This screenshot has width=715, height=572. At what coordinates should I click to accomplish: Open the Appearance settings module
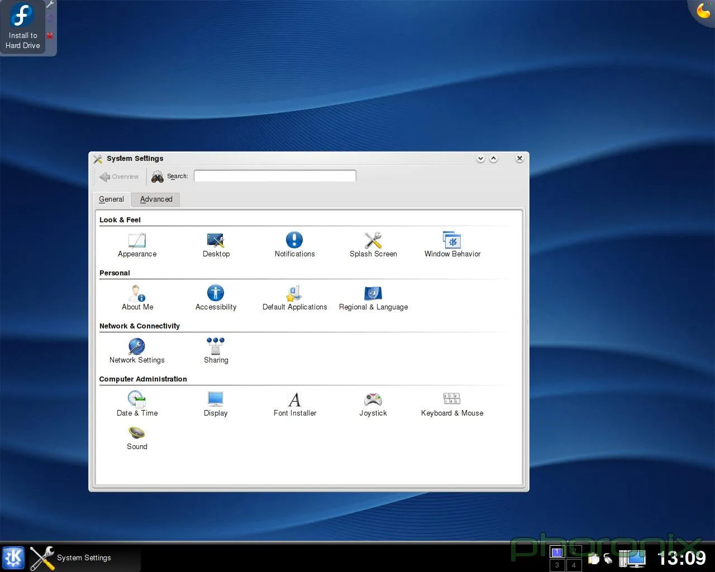point(137,245)
